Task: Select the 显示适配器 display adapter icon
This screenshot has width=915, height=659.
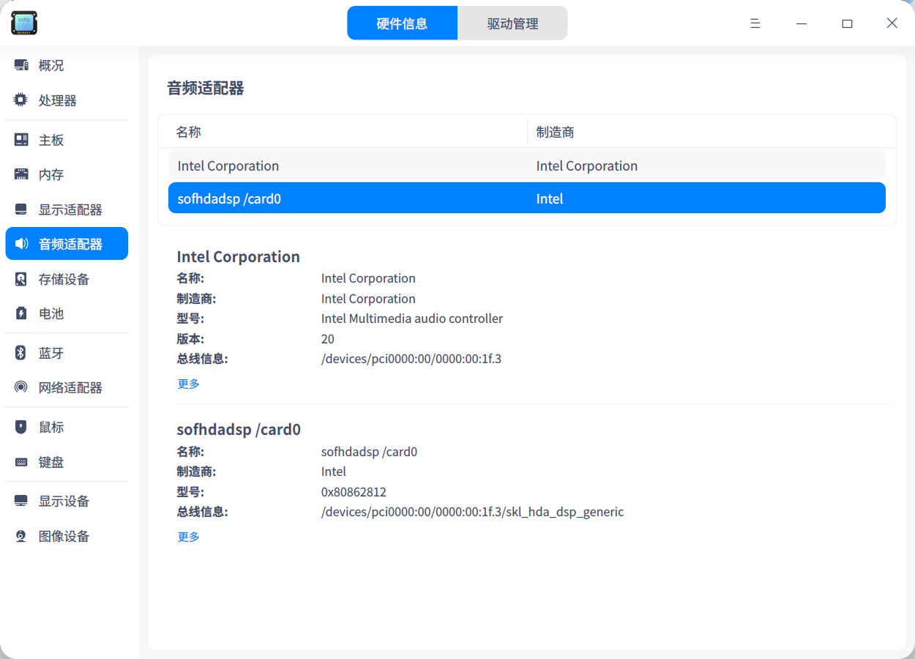Action: click(x=21, y=209)
